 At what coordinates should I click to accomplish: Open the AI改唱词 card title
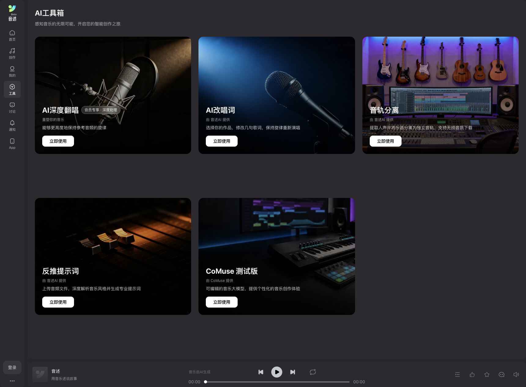(220, 110)
